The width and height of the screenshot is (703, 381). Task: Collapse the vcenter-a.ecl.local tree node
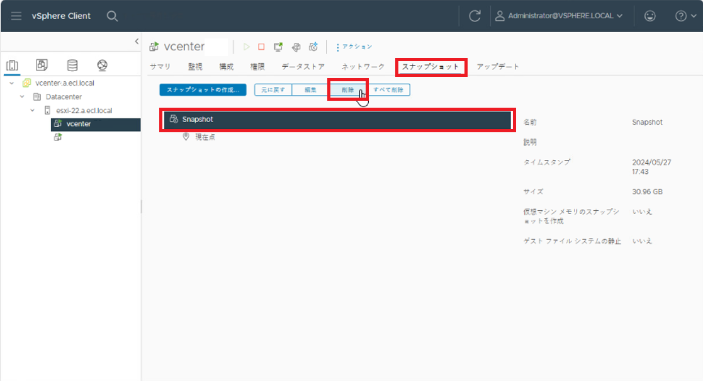point(12,83)
